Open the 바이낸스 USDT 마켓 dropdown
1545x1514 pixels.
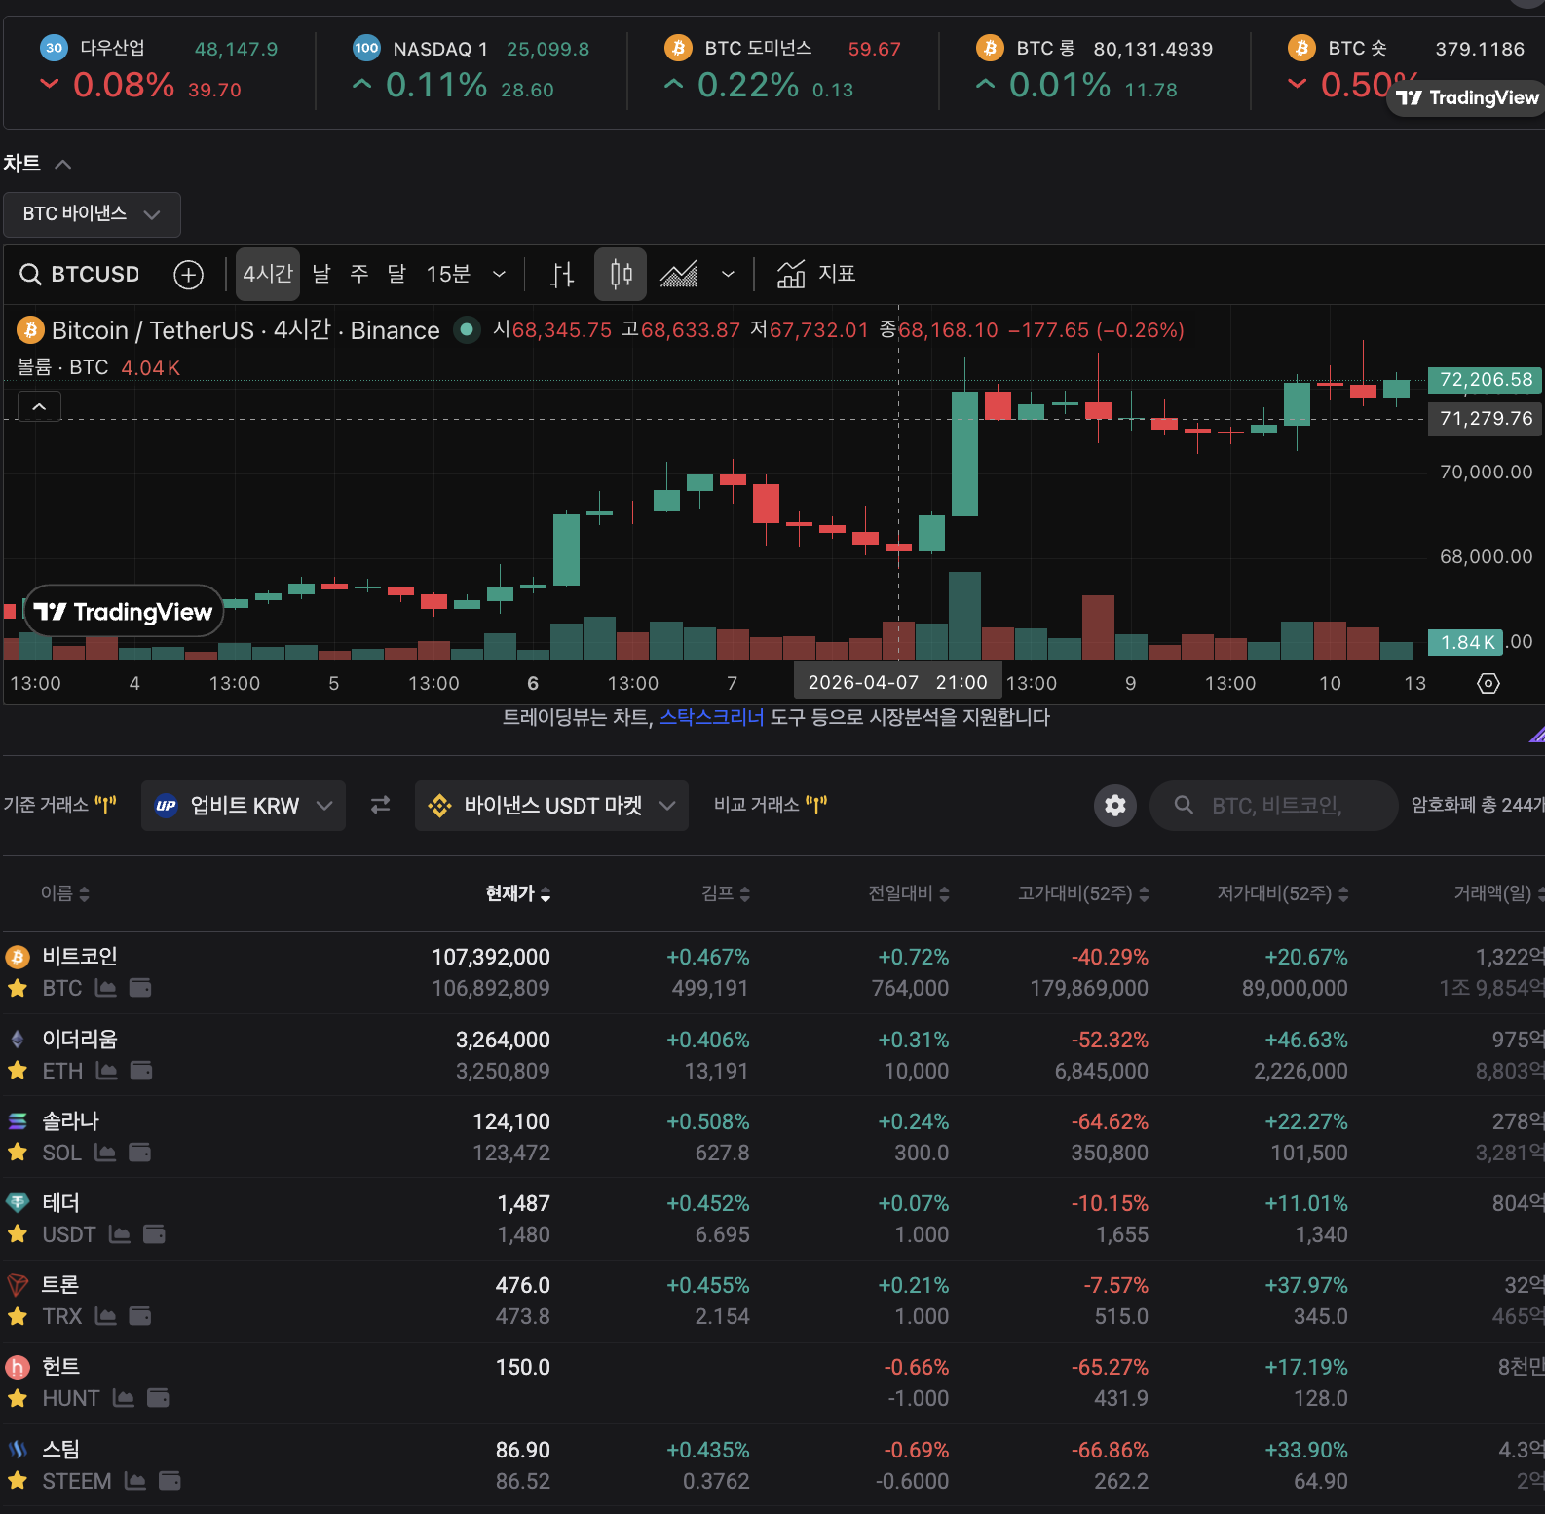[x=551, y=806]
